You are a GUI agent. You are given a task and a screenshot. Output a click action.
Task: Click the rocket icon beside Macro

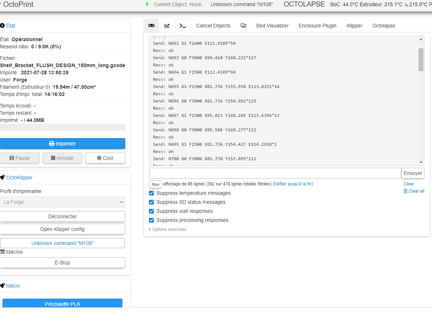2,286
